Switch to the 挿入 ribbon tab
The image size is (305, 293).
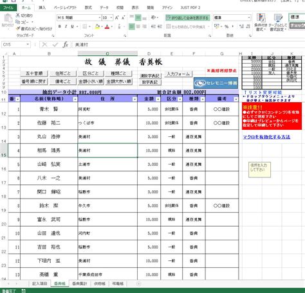coord(42,8)
